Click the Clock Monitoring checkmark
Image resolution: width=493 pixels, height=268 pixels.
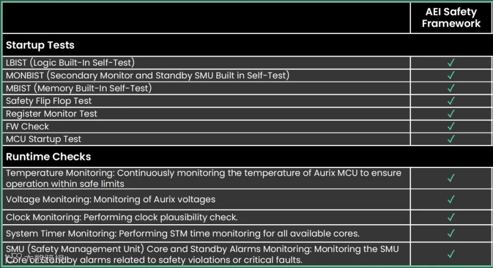[451, 217]
